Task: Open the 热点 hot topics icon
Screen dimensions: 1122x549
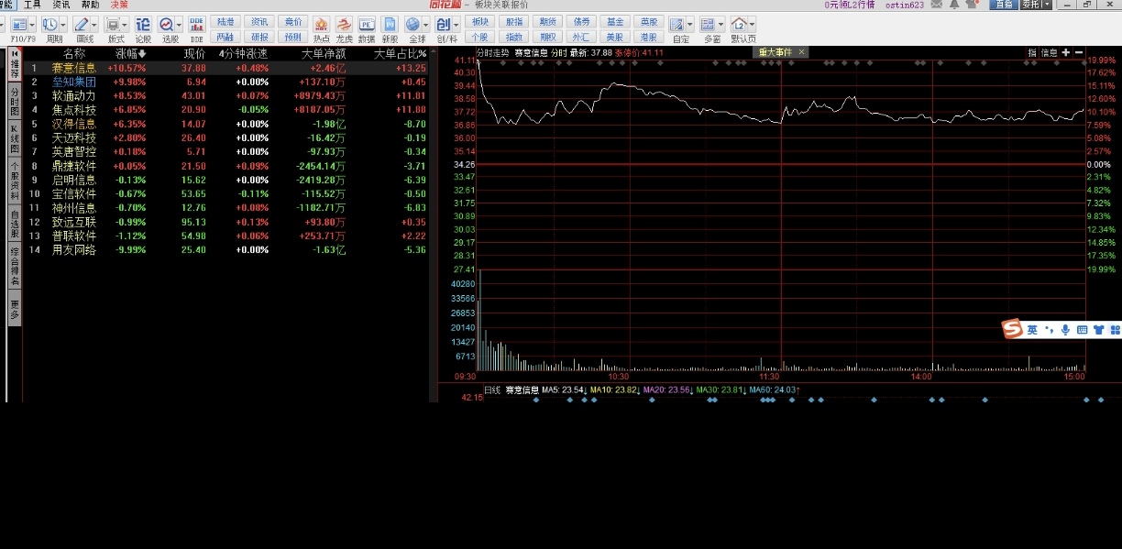Action: tap(321, 24)
